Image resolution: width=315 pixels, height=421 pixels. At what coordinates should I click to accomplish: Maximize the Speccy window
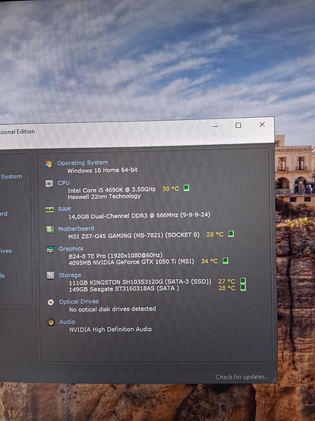pos(238,125)
